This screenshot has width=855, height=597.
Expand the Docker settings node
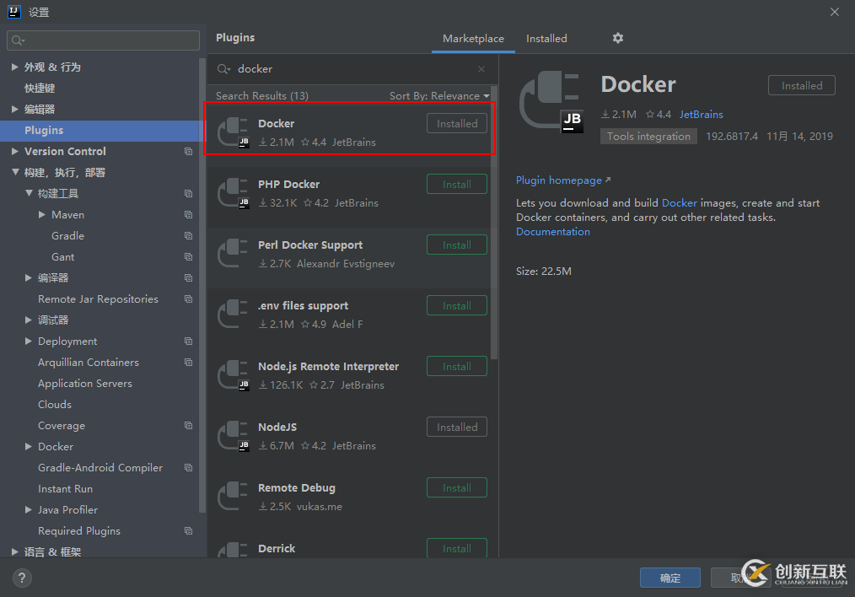tap(29, 447)
